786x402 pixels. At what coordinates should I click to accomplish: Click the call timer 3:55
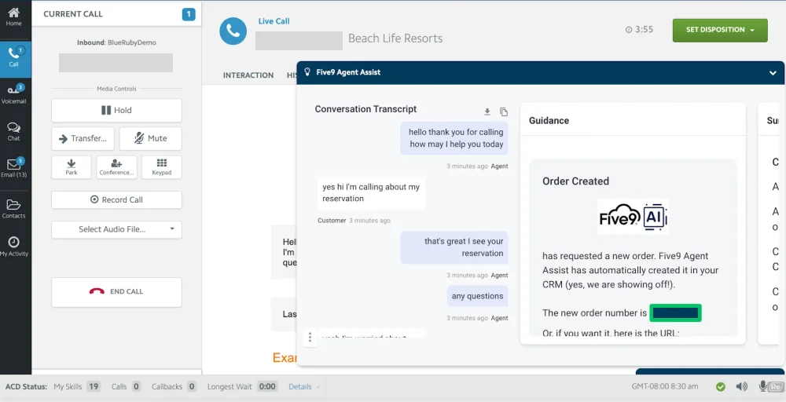click(639, 30)
